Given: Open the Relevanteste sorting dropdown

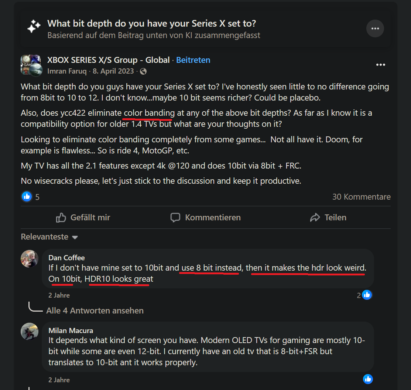Looking at the screenshot, I should coord(49,237).
